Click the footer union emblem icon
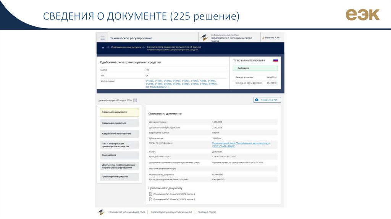Screen dimensions: 391x219 (101, 212)
